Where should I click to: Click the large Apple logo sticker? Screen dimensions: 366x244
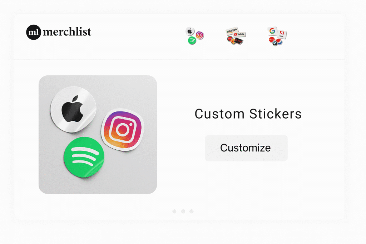[x=73, y=109]
